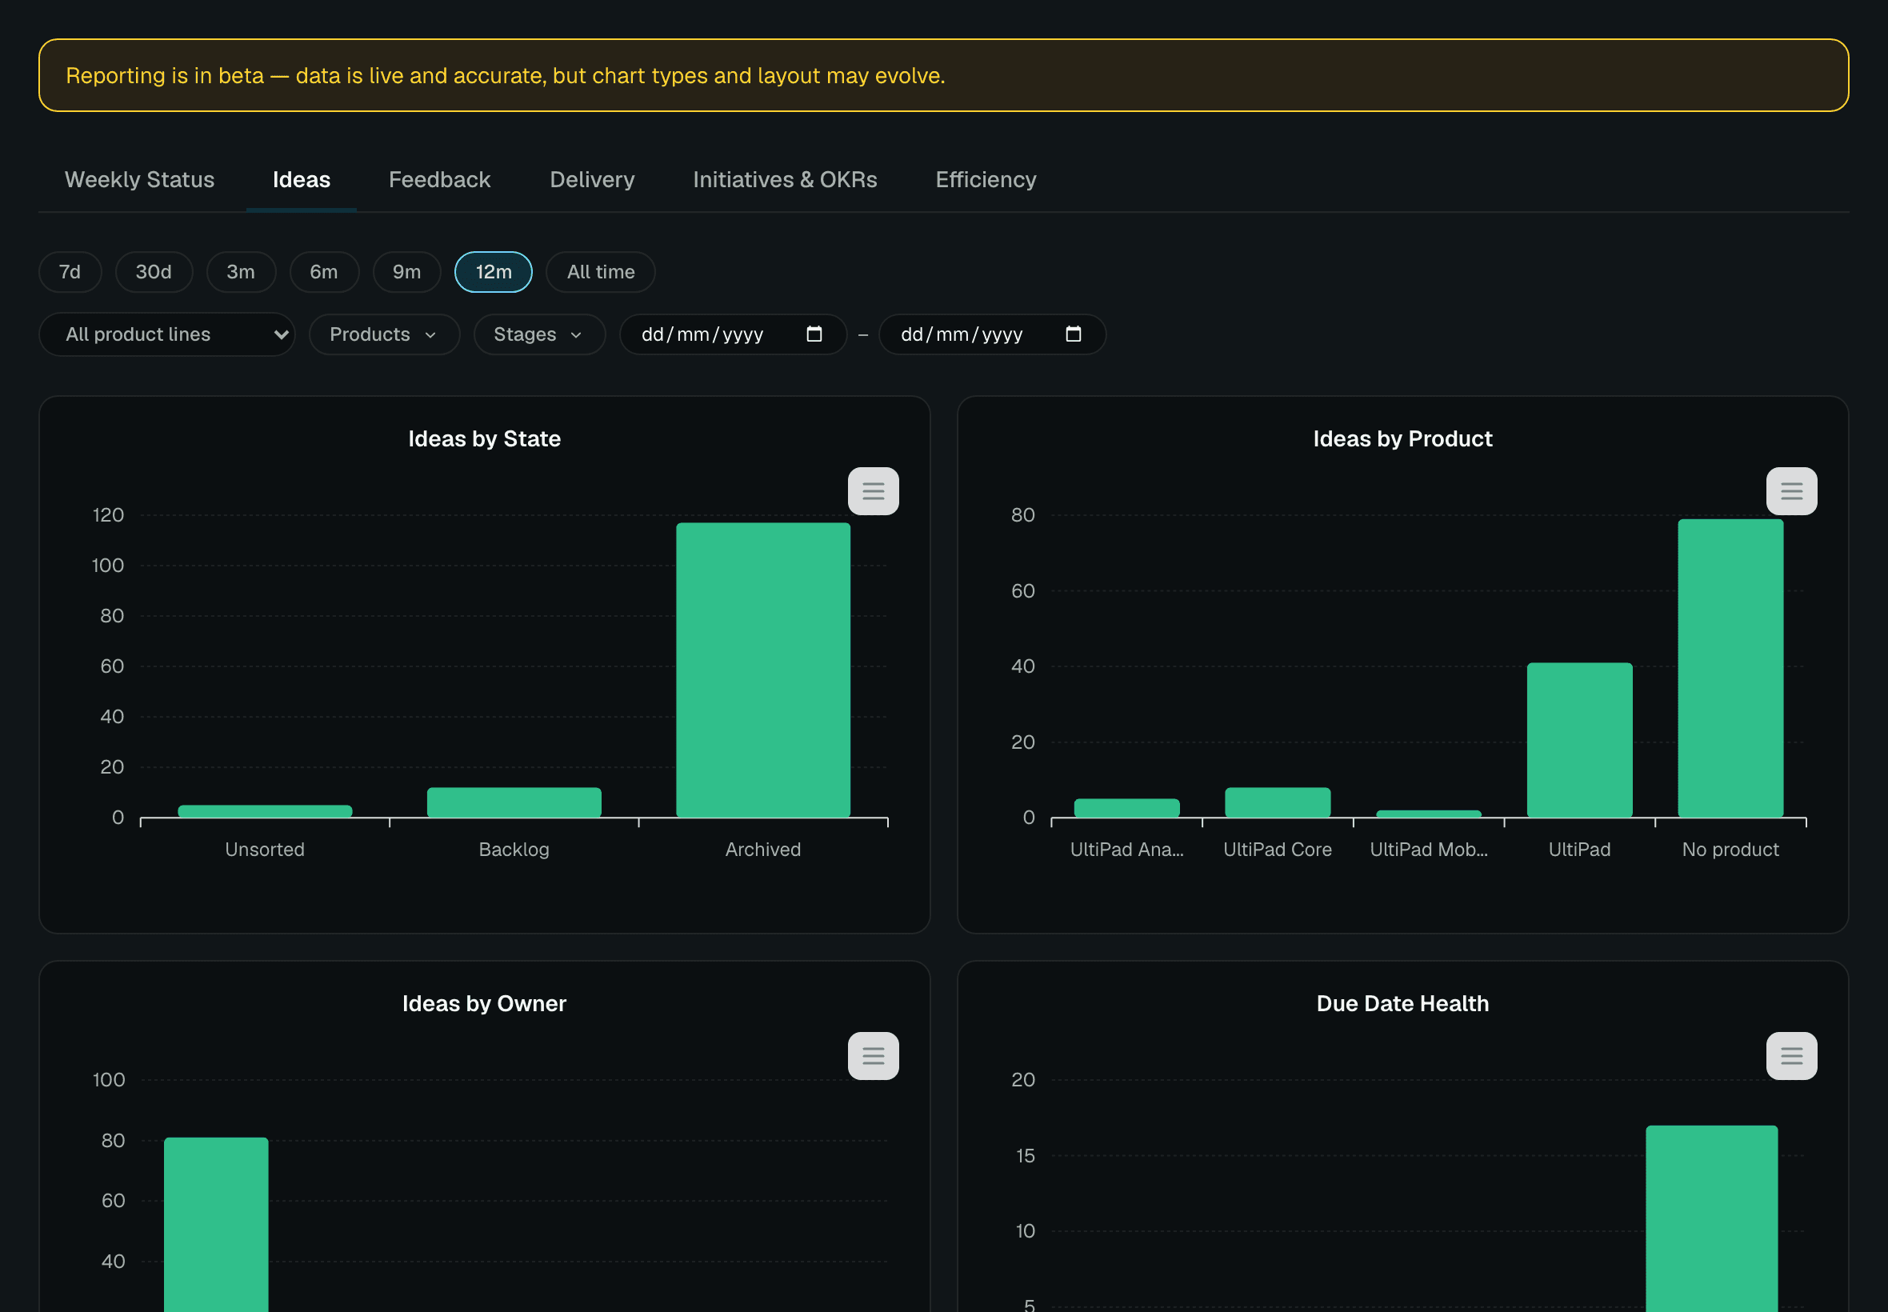Click the tall bar in Due Date Health
Viewport: 1888px width, 1312px height.
coord(1711,1218)
